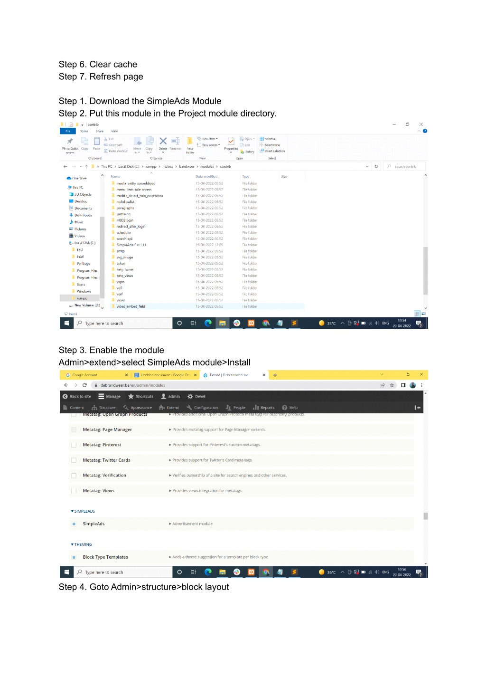Viewport: 486px width, 687px height.
Task: Click the Rename icon in Organize group
Action: (175, 143)
